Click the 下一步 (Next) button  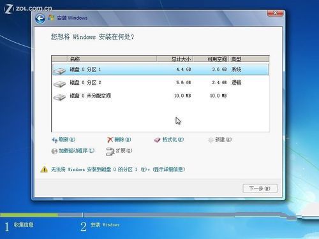(260, 189)
